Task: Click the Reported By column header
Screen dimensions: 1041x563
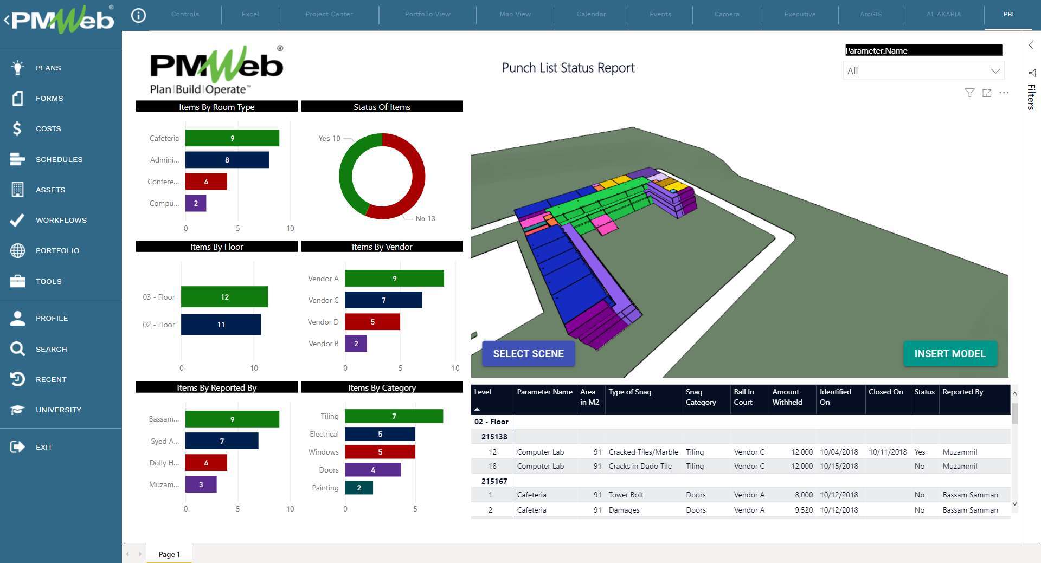Action: pyautogui.click(x=962, y=392)
